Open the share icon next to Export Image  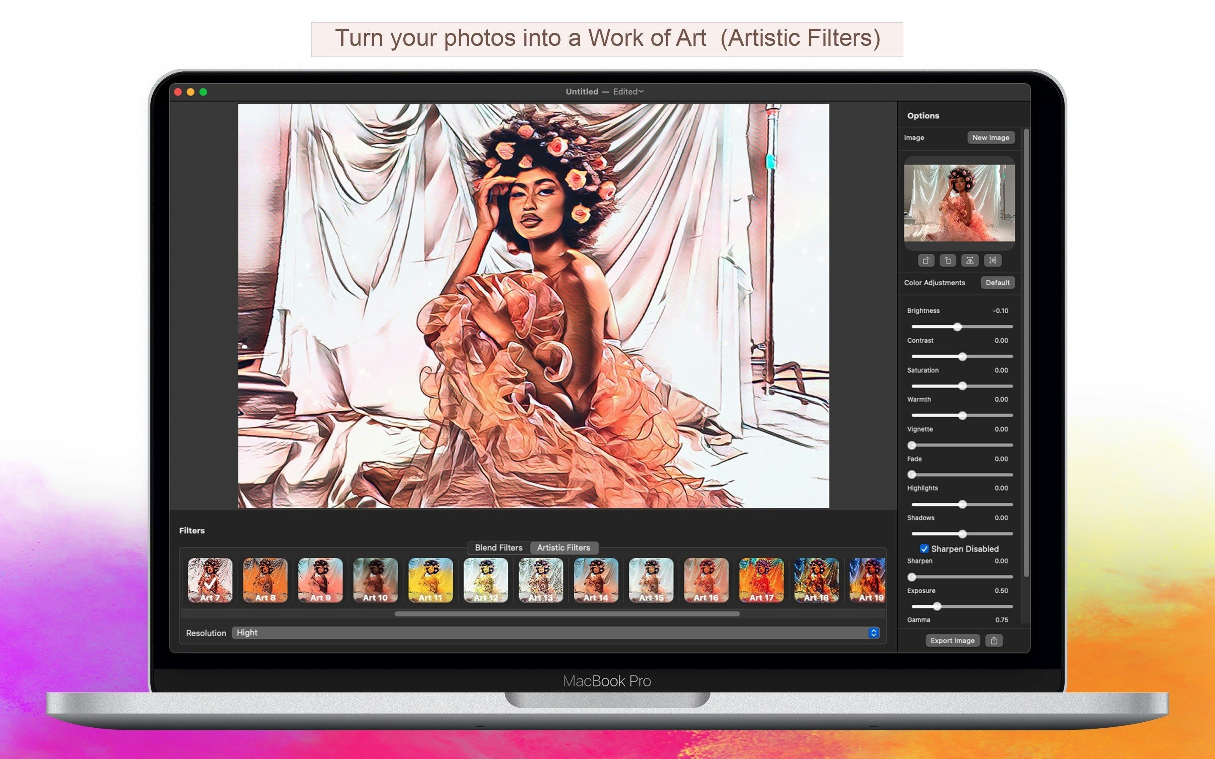coord(994,640)
